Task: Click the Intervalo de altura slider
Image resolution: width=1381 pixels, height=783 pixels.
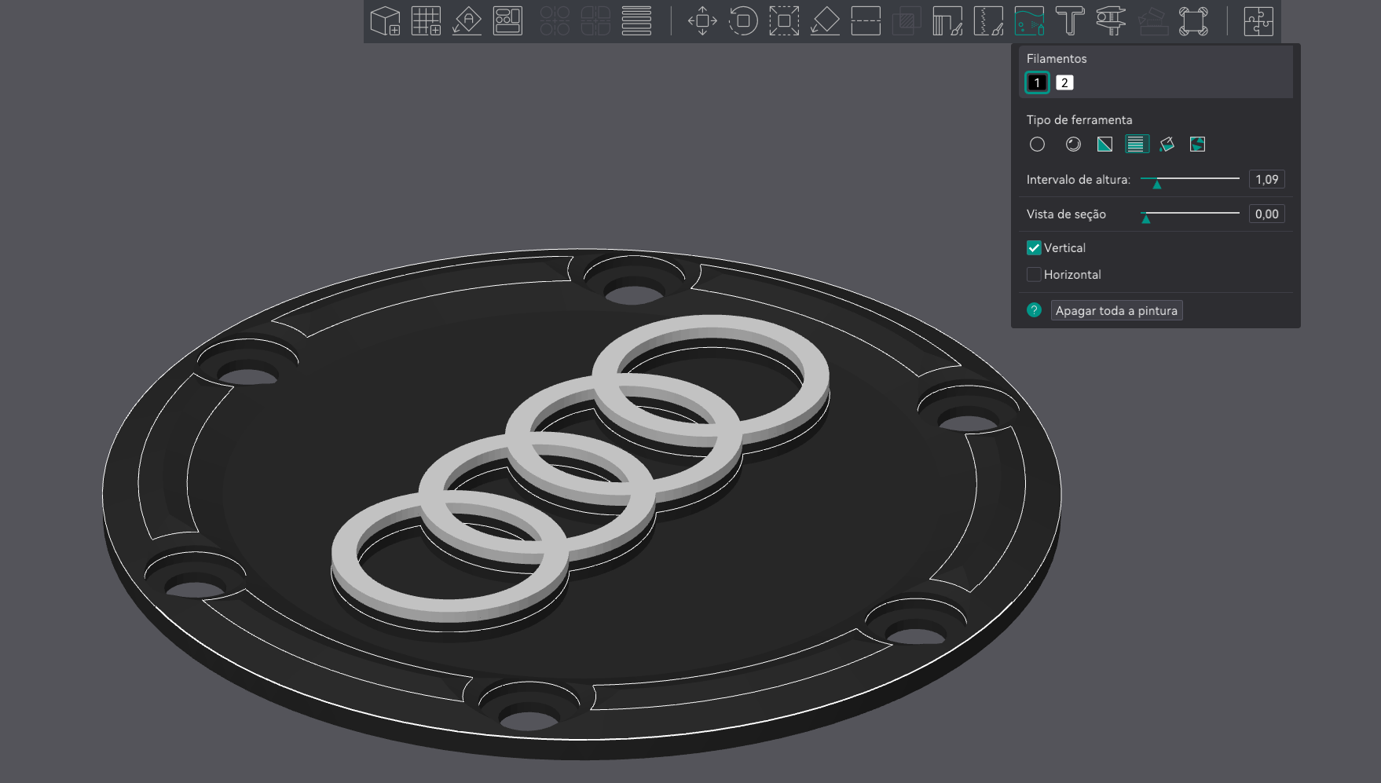Action: pos(1189,180)
